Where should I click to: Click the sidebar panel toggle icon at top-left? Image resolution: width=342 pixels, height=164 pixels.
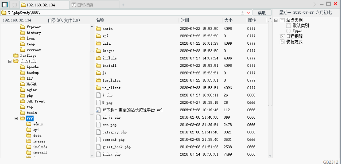click(4, 5)
